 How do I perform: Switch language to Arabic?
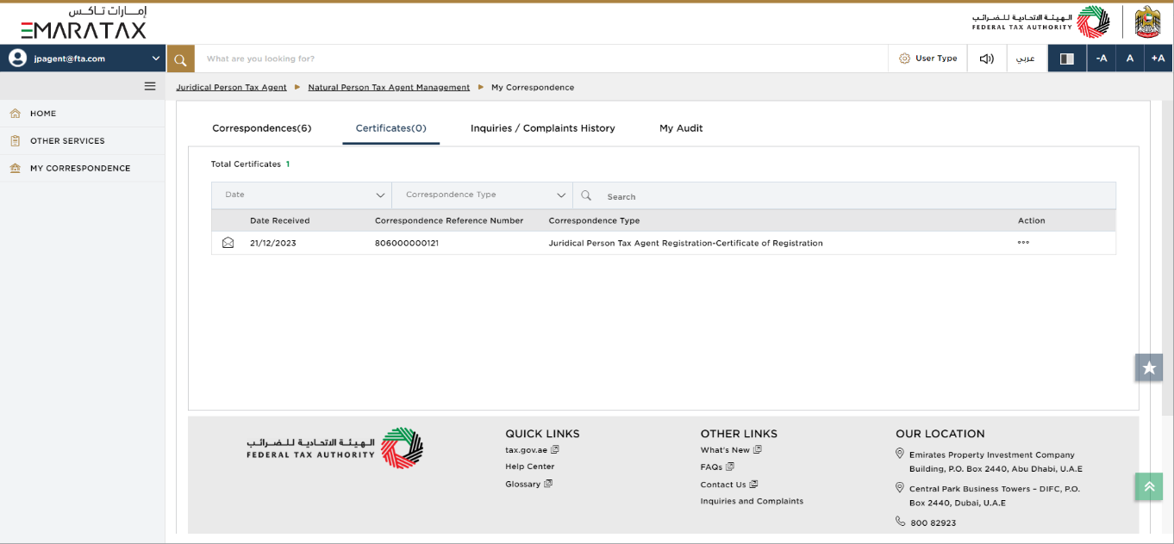(1026, 59)
